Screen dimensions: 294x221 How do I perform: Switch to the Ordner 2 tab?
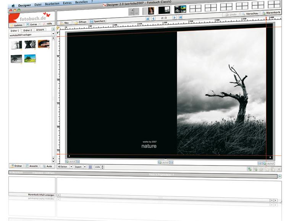pos(27,30)
